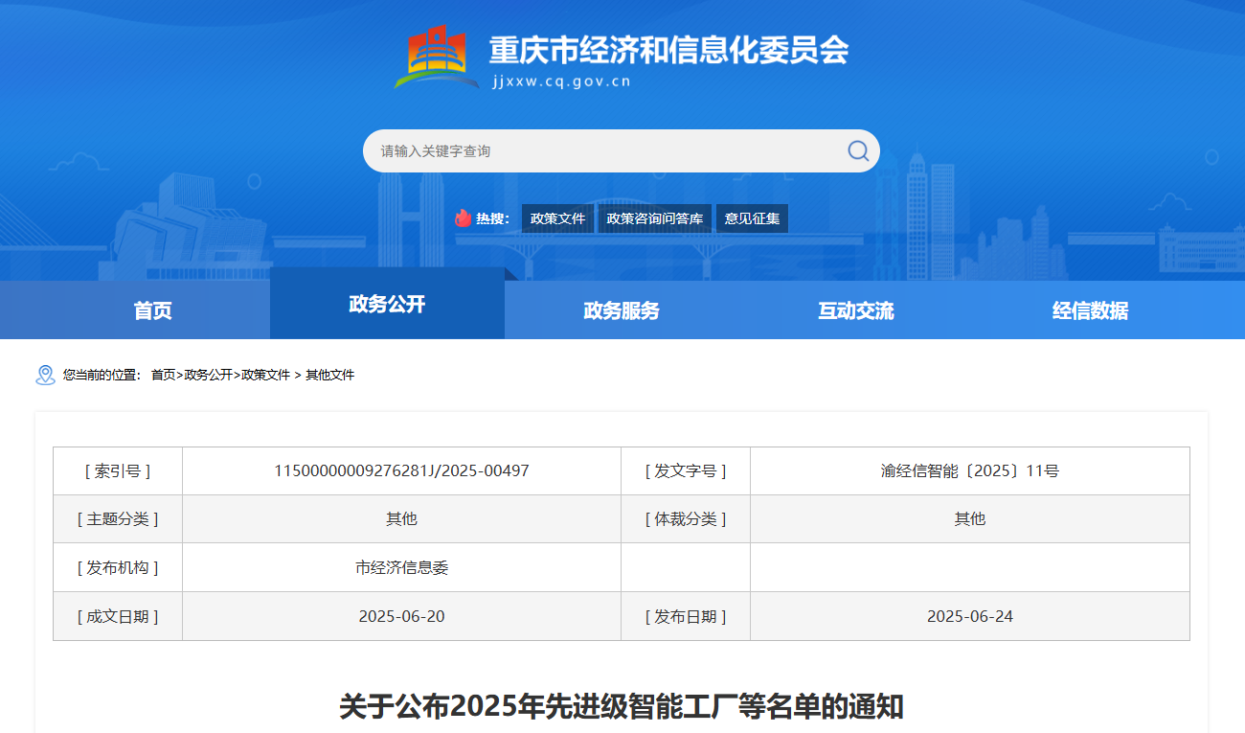Open the 政策文件 hot search tag
This screenshot has height=733, width=1245.
(x=557, y=218)
